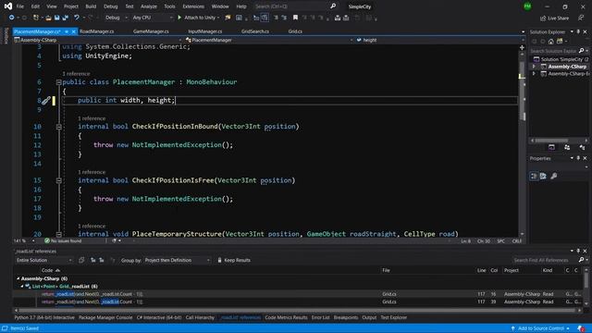592x333 pixels.
Task: Switch to the GridSearch.cs tab
Action: (x=255, y=31)
